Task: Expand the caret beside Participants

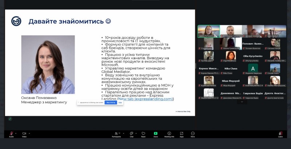Action: (124, 133)
